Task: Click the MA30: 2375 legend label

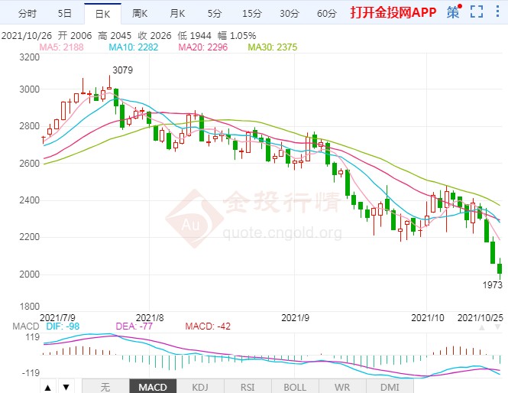Action: [273, 47]
